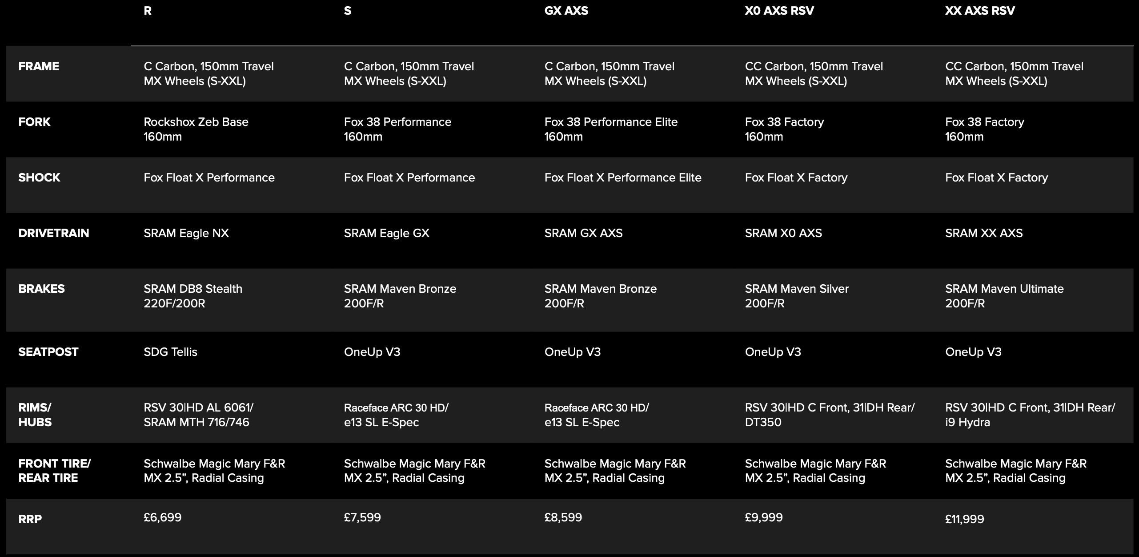Click the R model column header
1139x557 pixels.
(148, 11)
